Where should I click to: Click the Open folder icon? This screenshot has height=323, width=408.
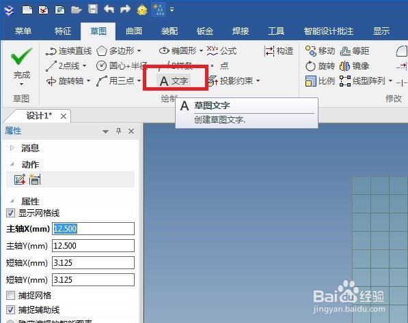point(77,10)
